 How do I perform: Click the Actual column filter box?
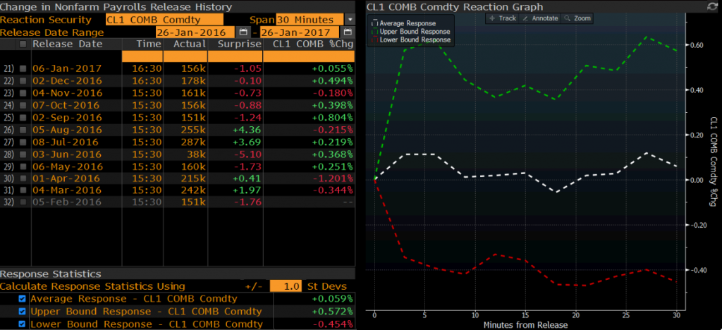[185, 56]
